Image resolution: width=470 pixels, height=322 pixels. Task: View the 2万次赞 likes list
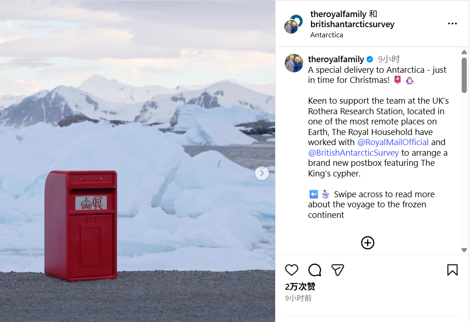point(300,287)
